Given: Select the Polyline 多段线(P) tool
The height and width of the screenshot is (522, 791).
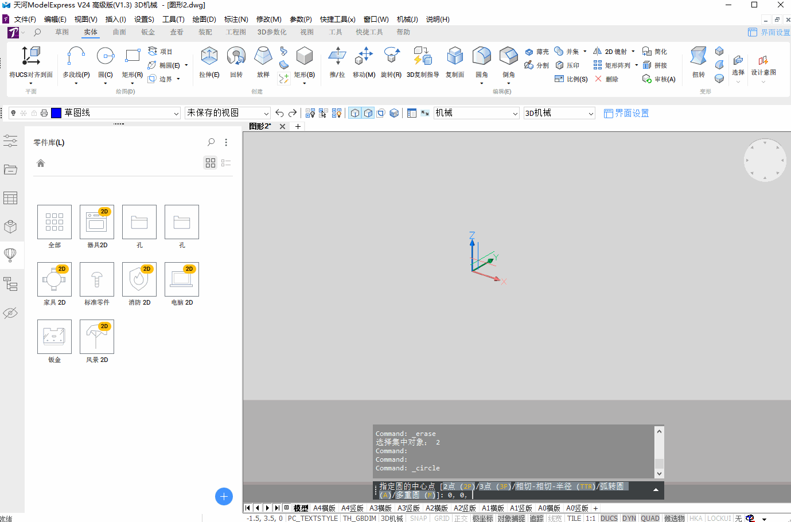Looking at the screenshot, I should (x=76, y=62).
